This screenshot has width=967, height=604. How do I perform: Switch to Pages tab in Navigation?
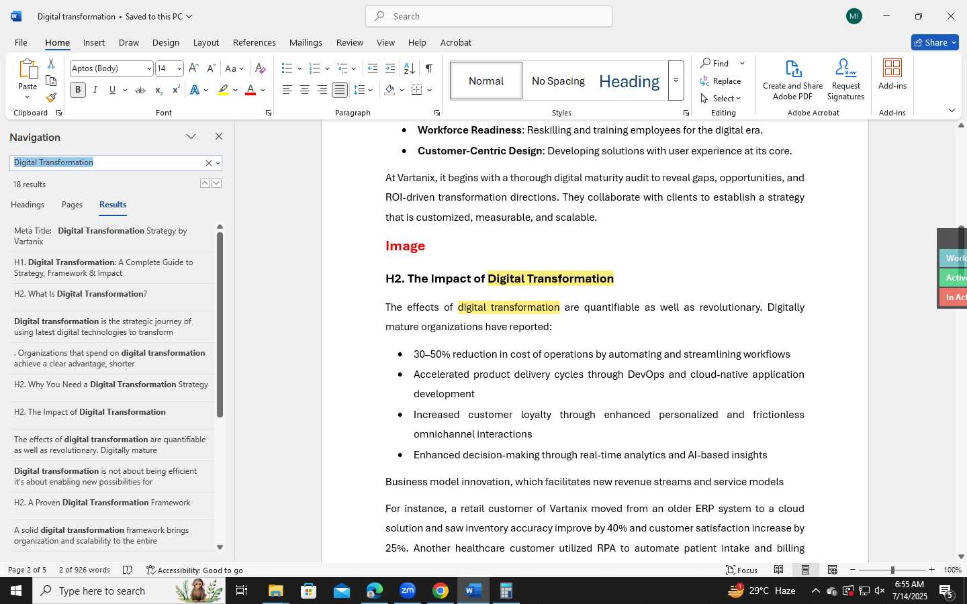click(x=72, y=205)
